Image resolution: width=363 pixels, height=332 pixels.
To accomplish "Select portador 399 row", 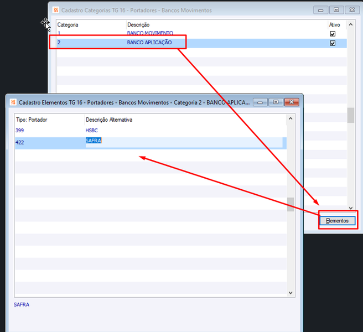I will tap(151, 131).
